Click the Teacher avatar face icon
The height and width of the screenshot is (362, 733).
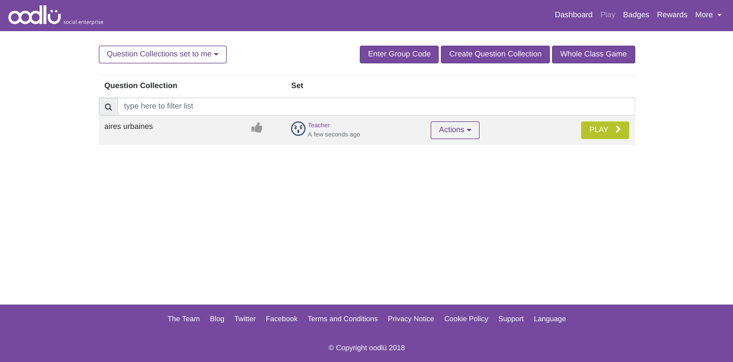point(298,129)
